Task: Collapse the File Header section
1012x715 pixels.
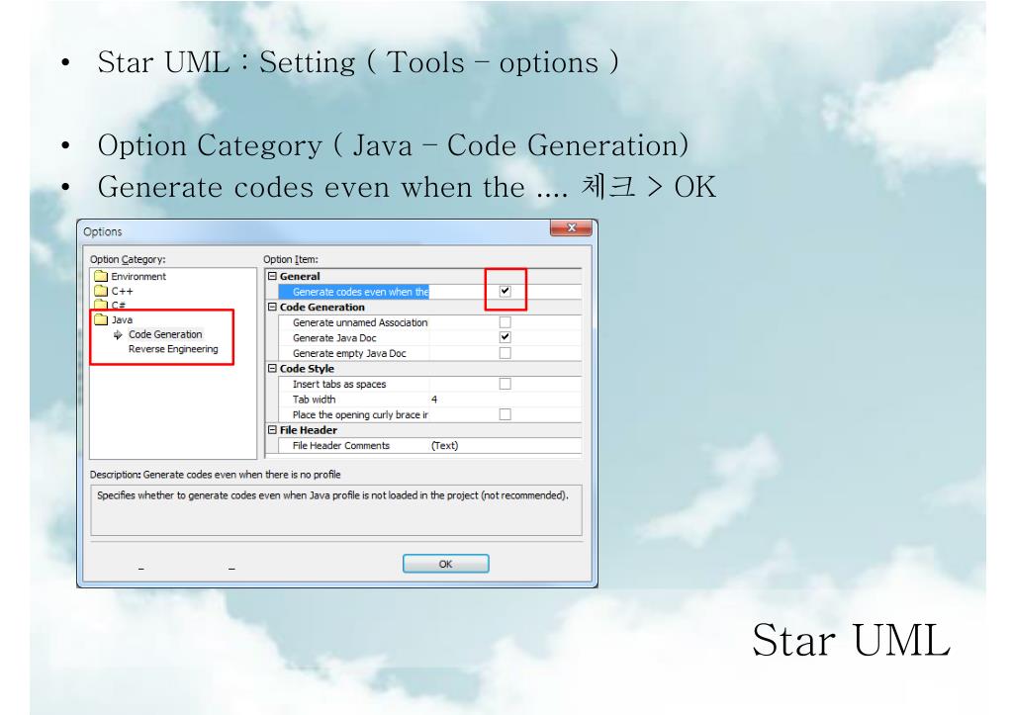Action: (x=272, y=429)
